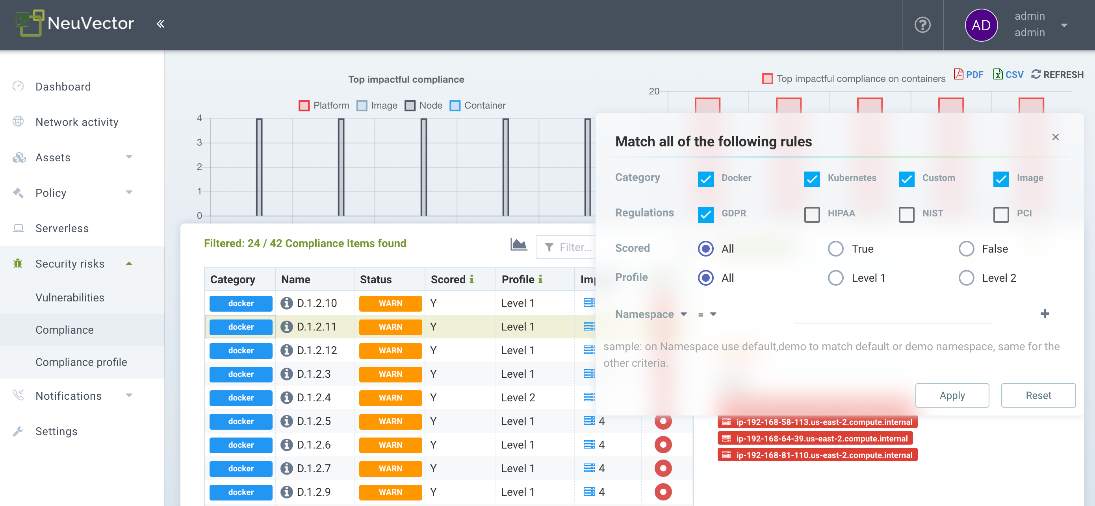Viewport: 1095px width, 506px height.
Task: Open the help question mark icon
Action: [922, 25]
